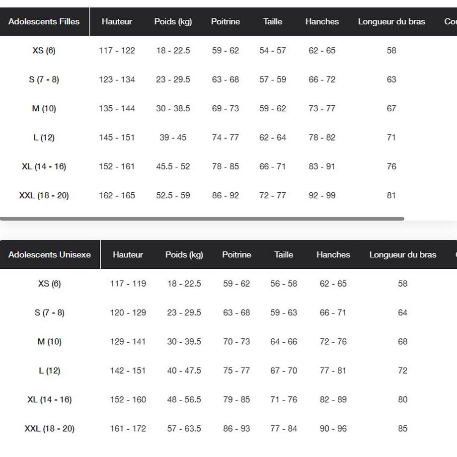Select XXL (18 - 20) row in Unisexe table
Image resolution: width=457 pixels, height=457 pixels.
(x=228, y=428)
